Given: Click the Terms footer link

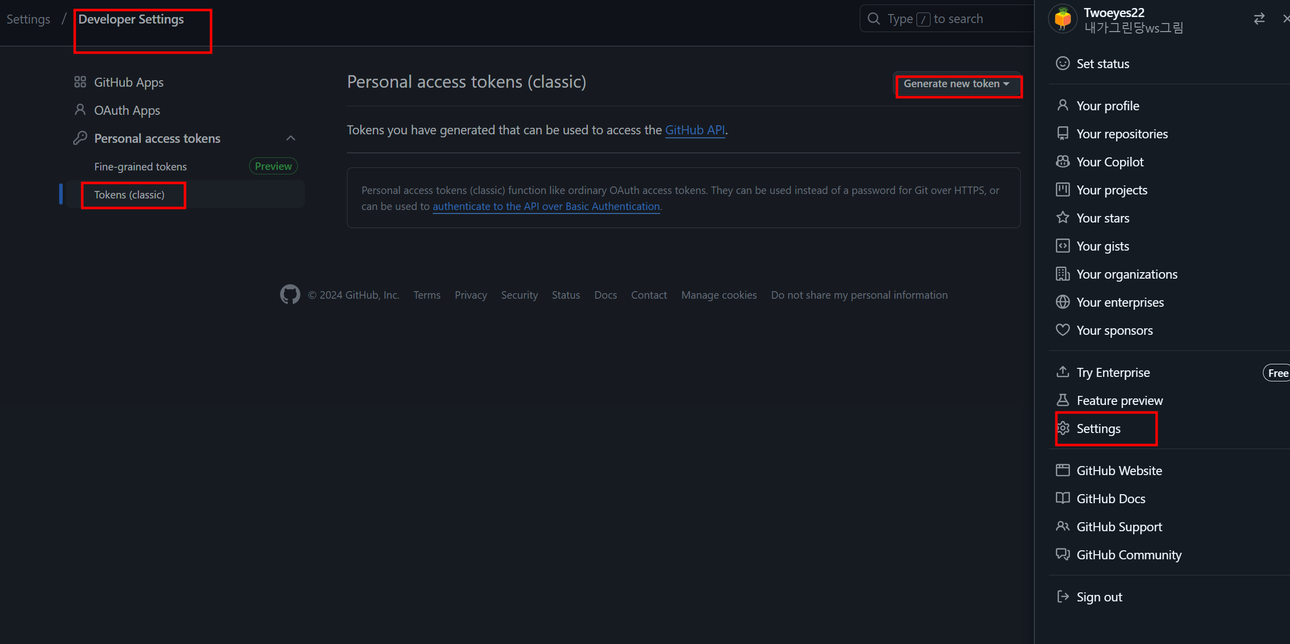Looking at the screenshot, I should tap(427, 295).
